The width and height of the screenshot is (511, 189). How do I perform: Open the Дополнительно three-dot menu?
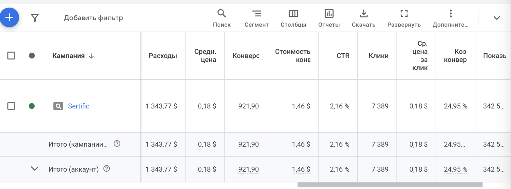(x=450, y=18)
